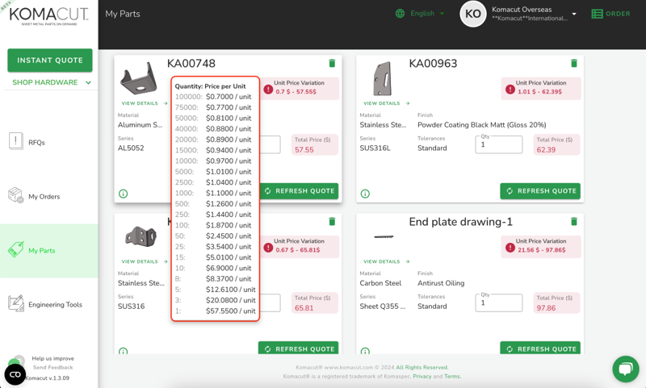Click Total Price 97.86 for End plate
Screen dimensions: 646x388
pyautogui.click(x=556, y=303)
